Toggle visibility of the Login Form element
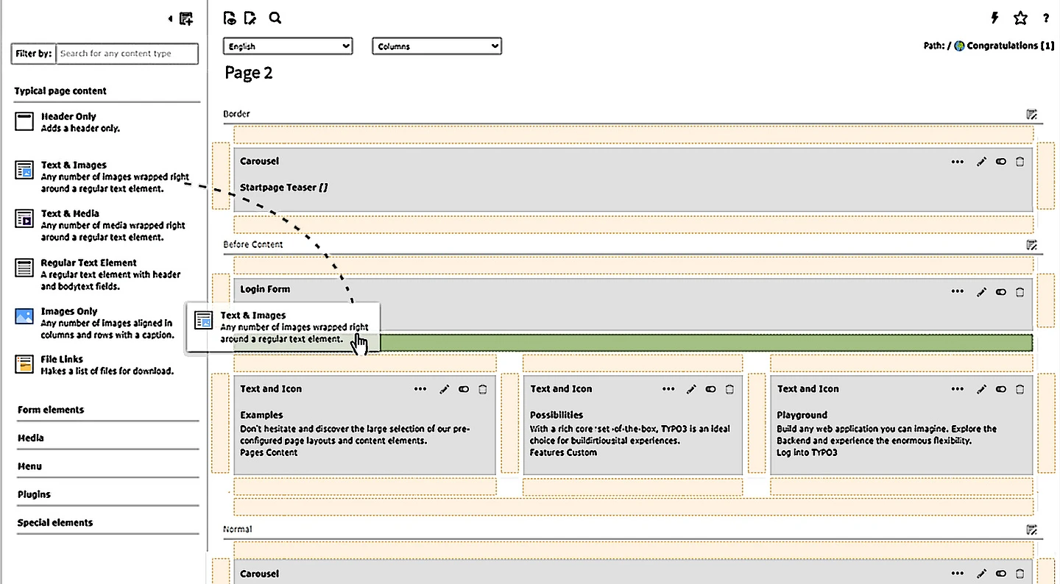The height and width of the screenshot is (584, 1060). click(x=1001, y=292)
